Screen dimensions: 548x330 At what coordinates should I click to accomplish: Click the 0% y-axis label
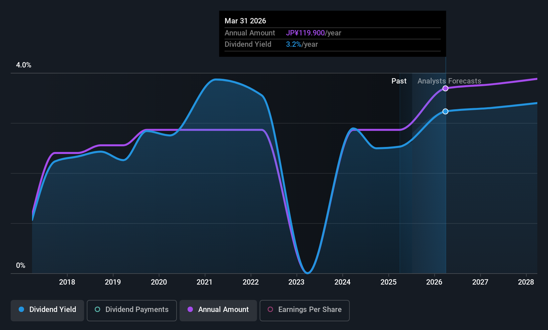pyautogui.click(x=21, y=266)
